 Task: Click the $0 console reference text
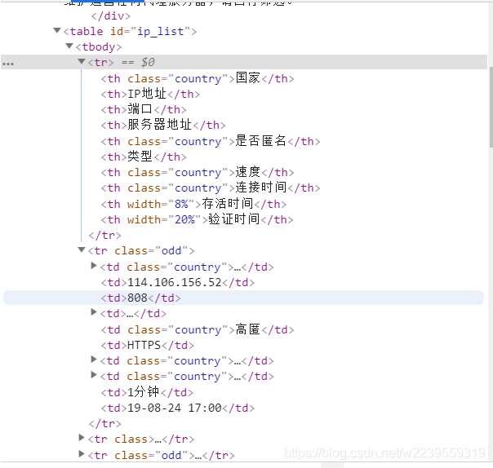(148, 62)
